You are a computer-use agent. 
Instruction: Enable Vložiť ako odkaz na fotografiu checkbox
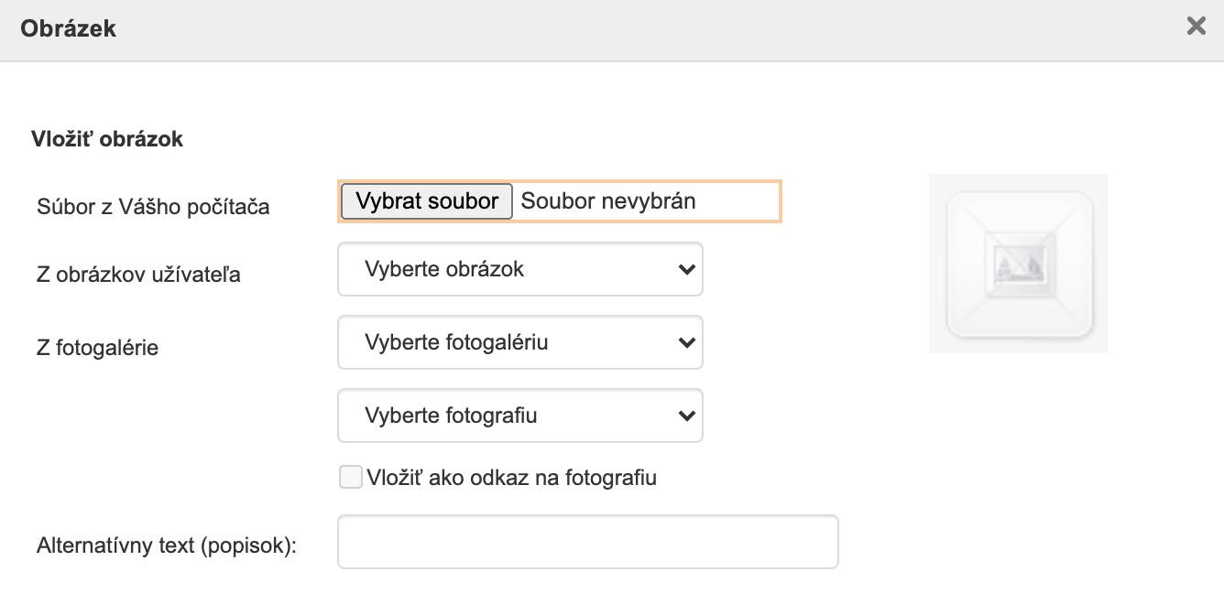pyautogui.click(x=350, y=477)
